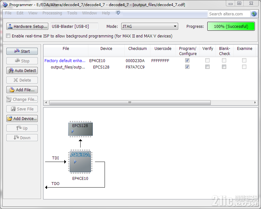Open the Add Device dialog

[22, 118]
